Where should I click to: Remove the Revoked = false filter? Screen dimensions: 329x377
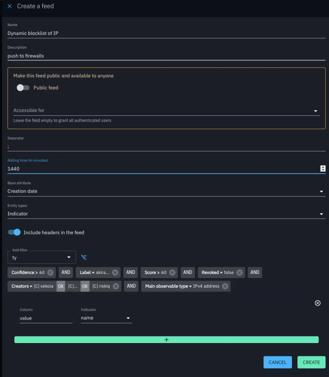pos(239,272)
